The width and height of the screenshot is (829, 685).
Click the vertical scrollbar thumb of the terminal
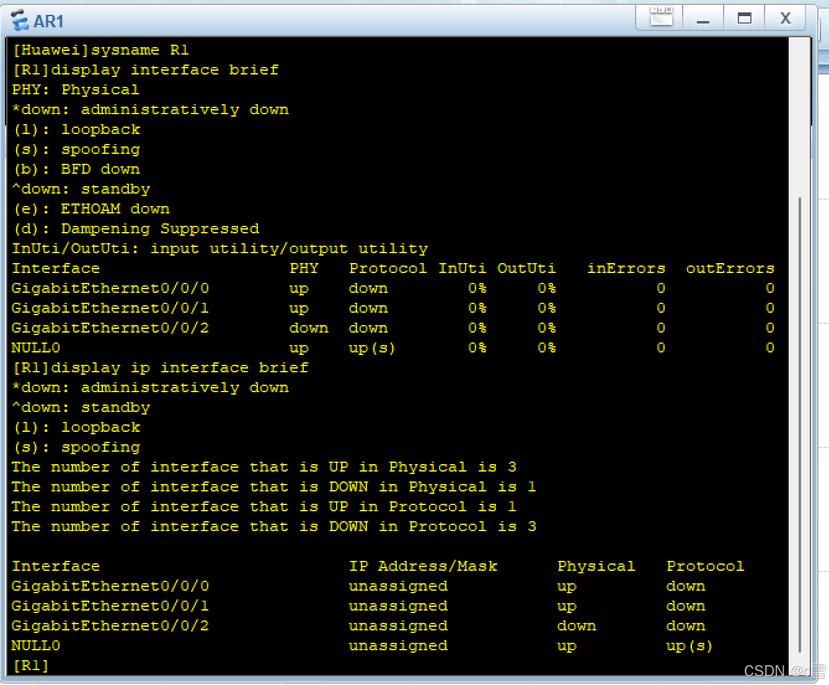click(x=800, y=424)
